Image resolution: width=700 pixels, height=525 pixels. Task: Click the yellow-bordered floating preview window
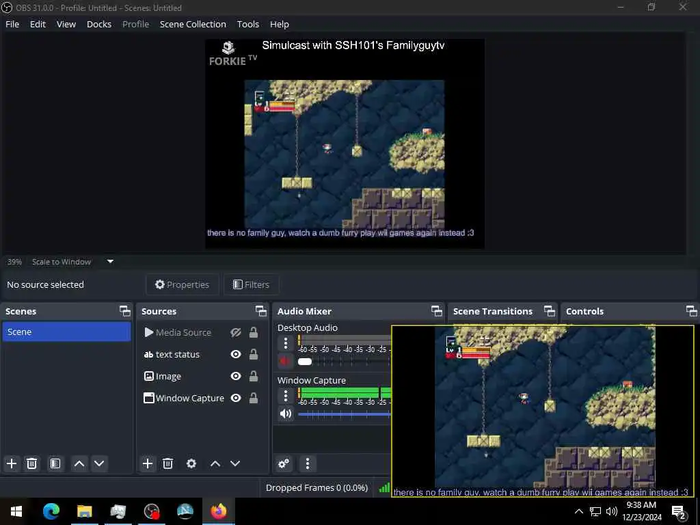point(543,411)
